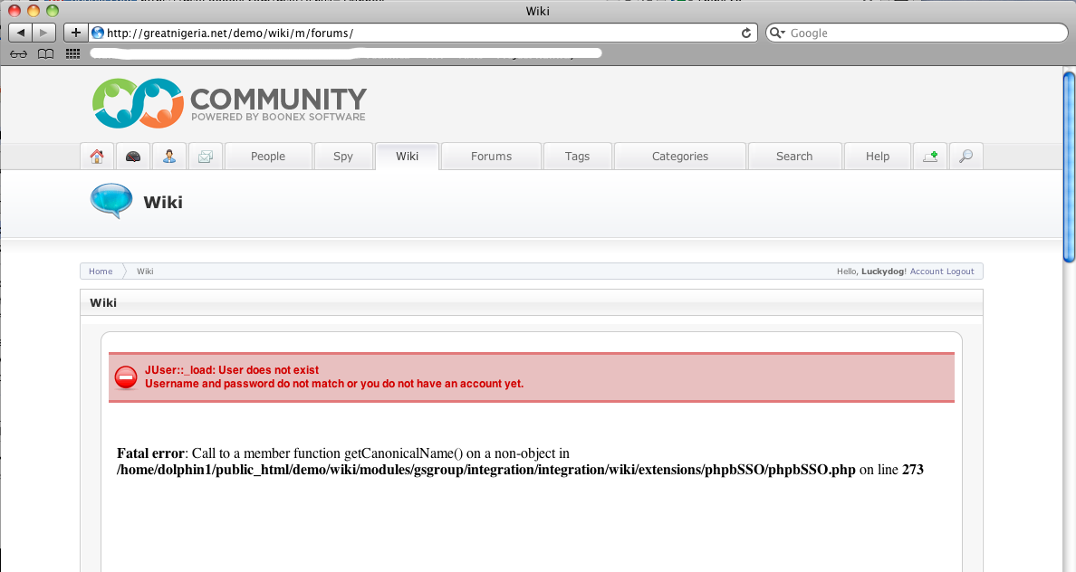Select the Wiki tab
Viewport: 1076px width, 572px height.
tap(407, 157)
